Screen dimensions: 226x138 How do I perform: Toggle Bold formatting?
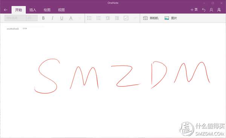tap(43, 18)
